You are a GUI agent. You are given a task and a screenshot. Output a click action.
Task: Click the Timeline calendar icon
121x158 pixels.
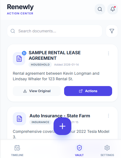(17, 148)
